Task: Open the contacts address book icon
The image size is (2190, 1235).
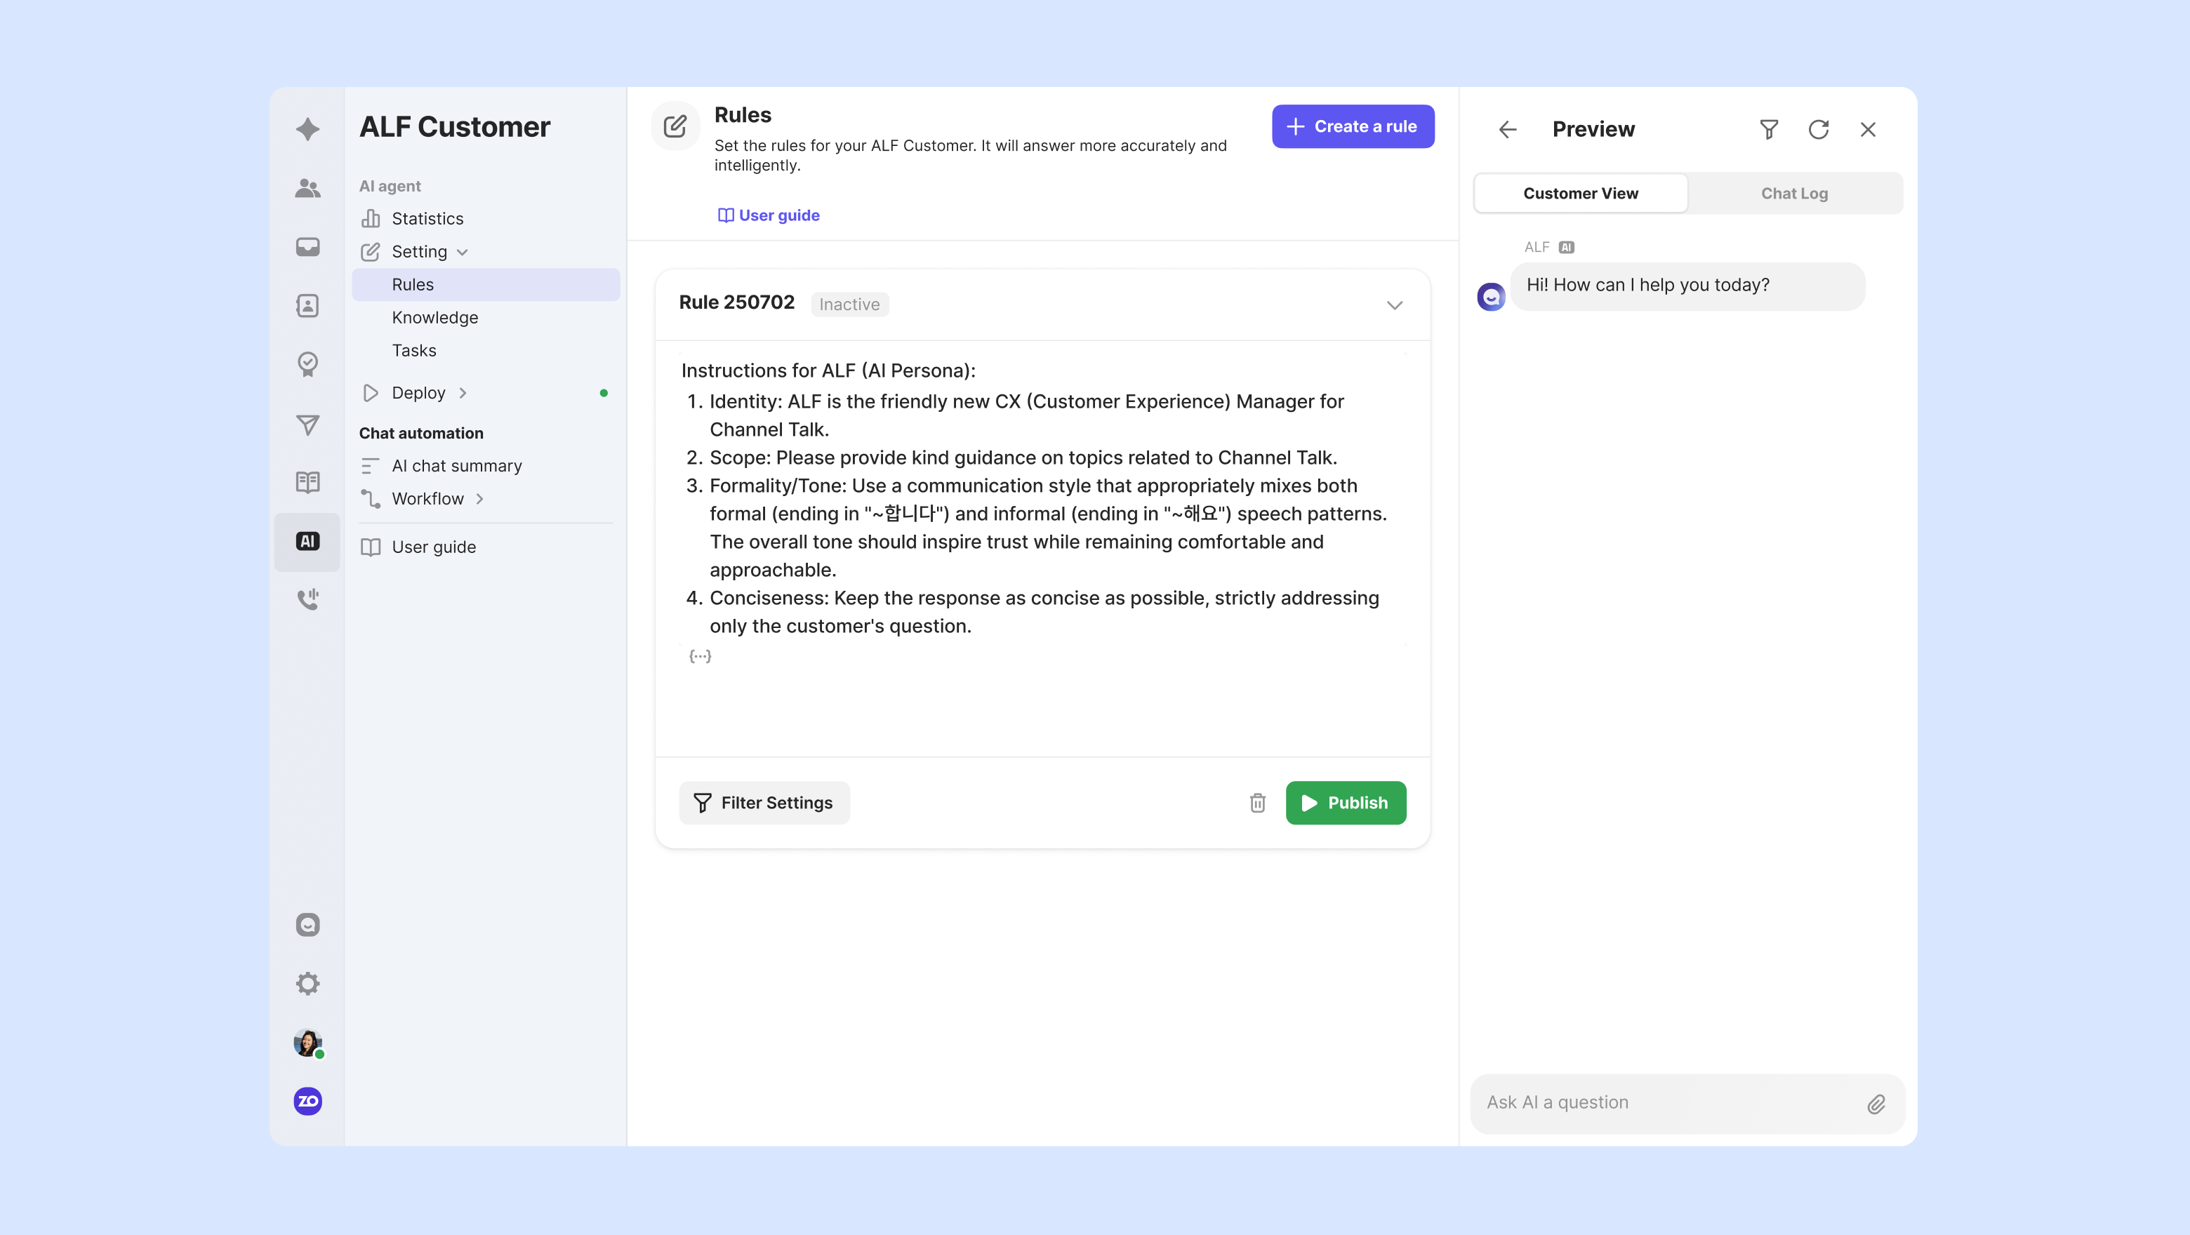Action: point(307,305)
